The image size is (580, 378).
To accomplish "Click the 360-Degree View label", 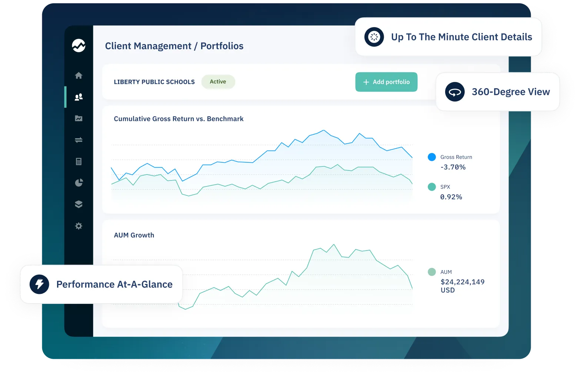I will click(x=511, y=92).
